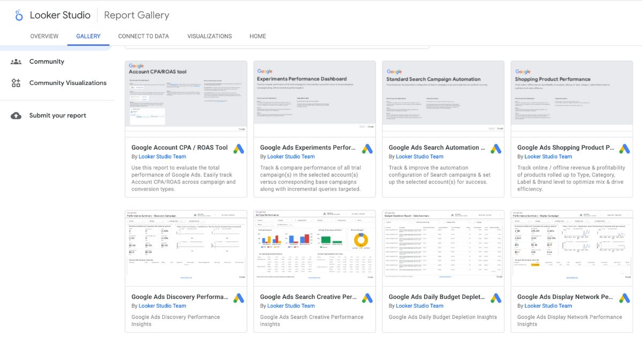Click Google Ads icon on Shopping Product card
Screen dimensions: 642x337
pyautogui.click(x=624, y=149)
